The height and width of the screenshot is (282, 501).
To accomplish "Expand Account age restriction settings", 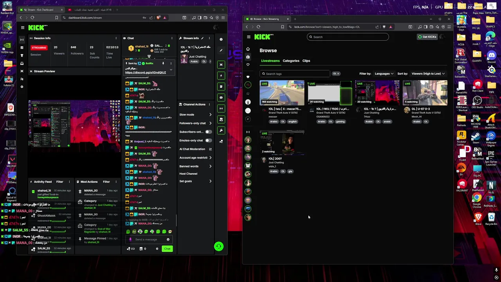I will coord(210,157).
